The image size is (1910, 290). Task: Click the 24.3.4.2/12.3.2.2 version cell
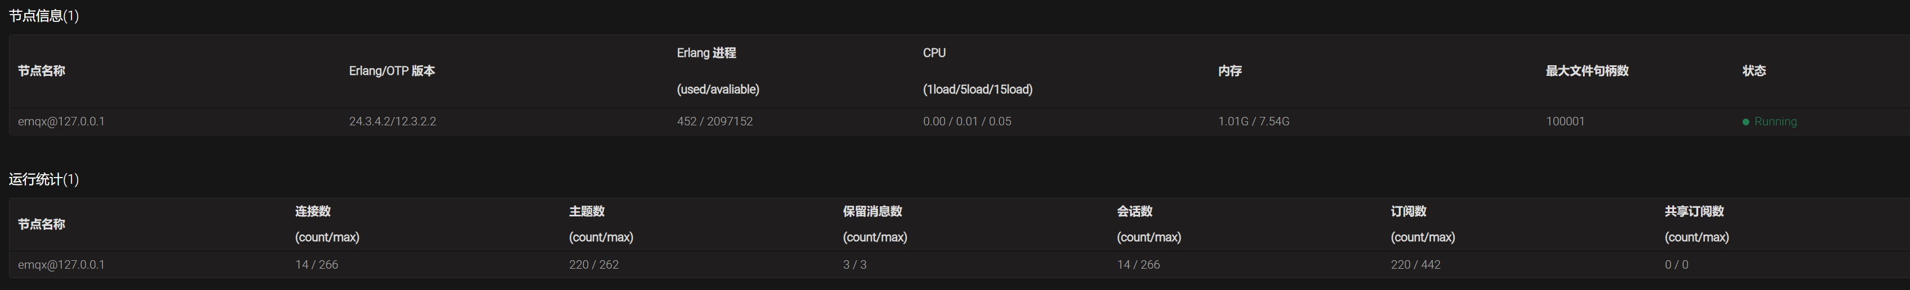coord(392,121)
